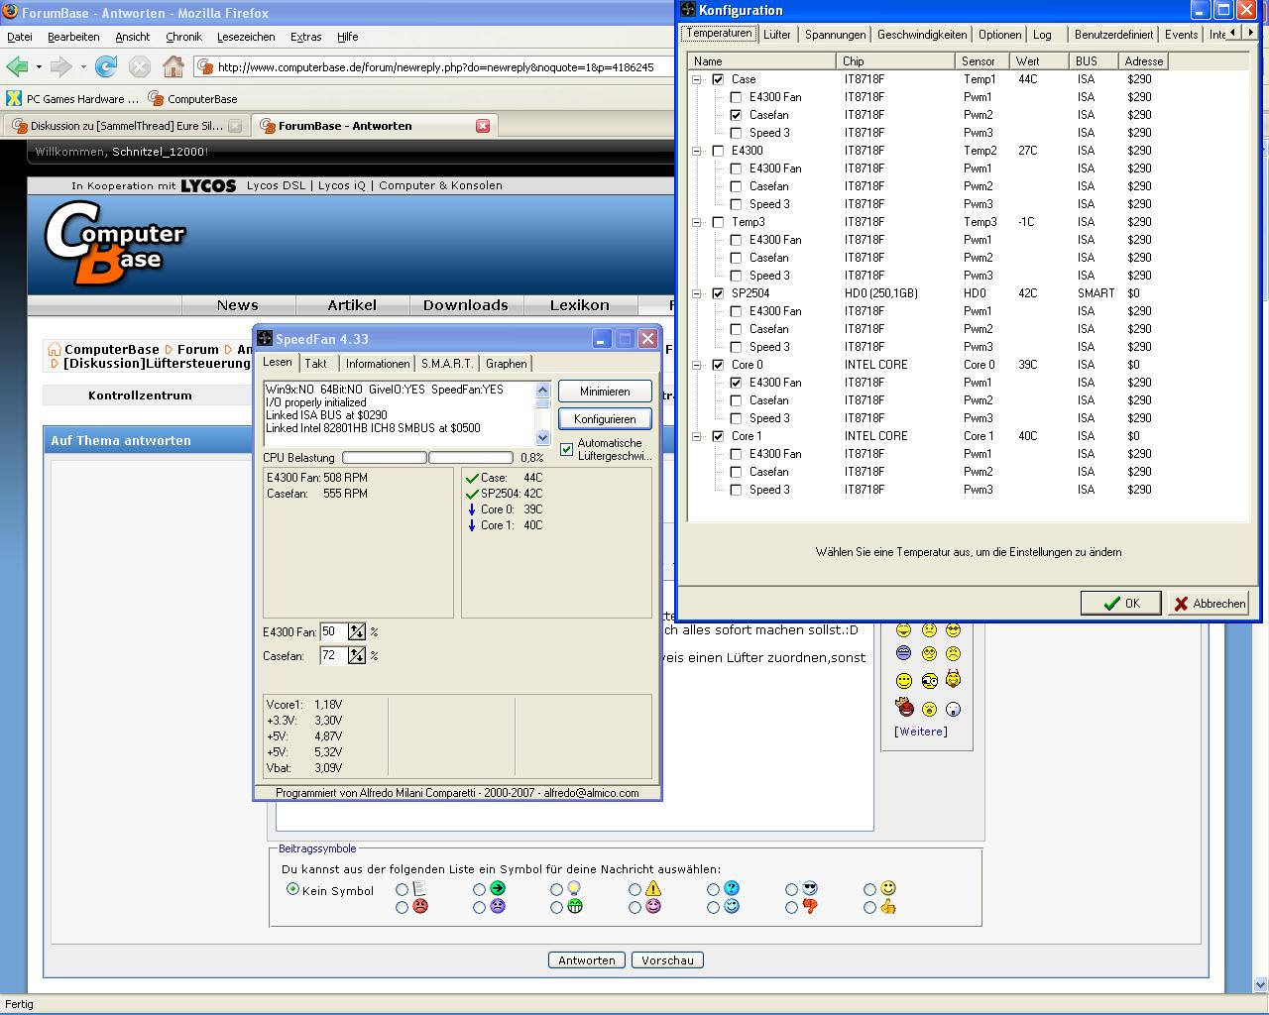Click the Konfigurieren button
Screen dimensions: 1269x1015
(x=605, y=419)
